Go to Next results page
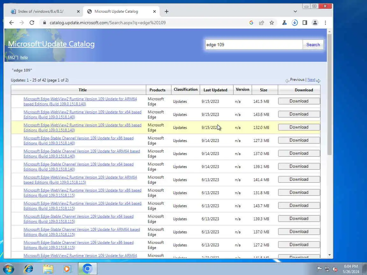This screenshot has width=367, height=275. pos(311,80)
